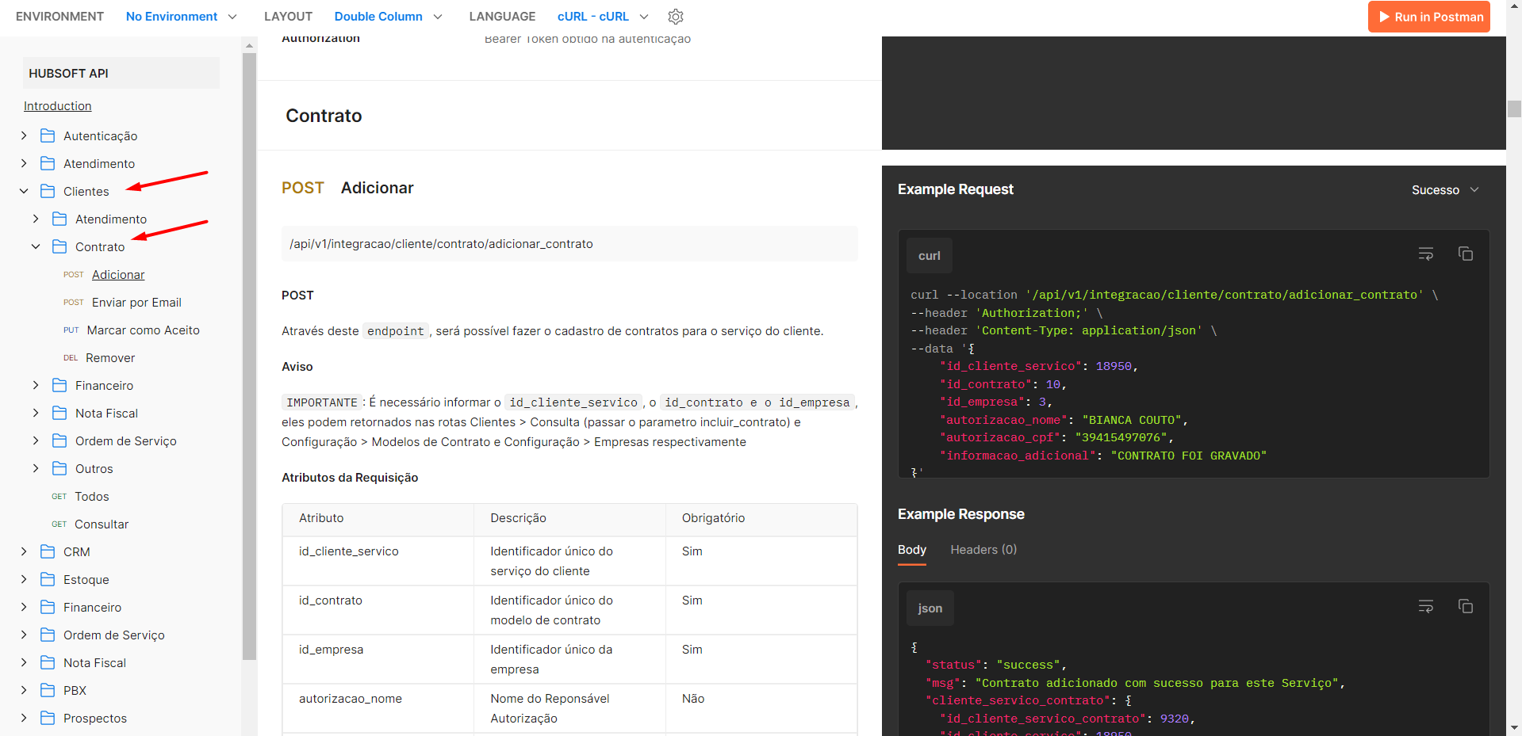Open the POST Enviar por Email request
Image resolution: width=1522 pixels, height=736 pixels.
[x=136, y=303]
